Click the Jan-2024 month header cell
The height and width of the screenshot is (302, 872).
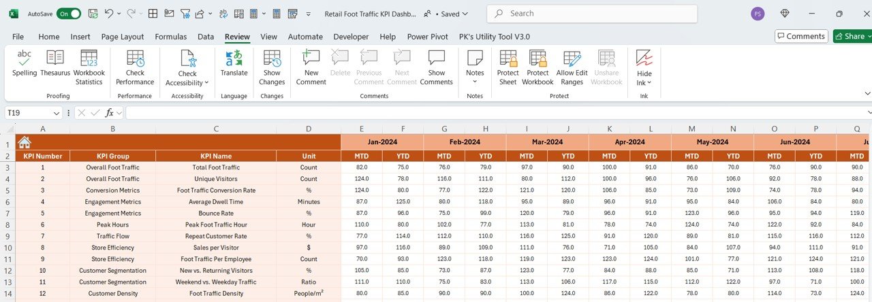(x=382, y=142)
